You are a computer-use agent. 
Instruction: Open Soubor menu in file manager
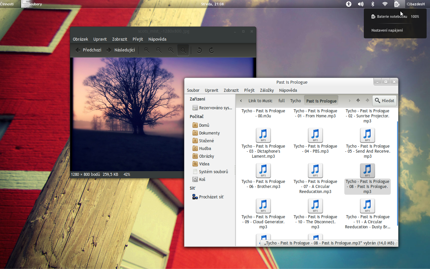193,90
